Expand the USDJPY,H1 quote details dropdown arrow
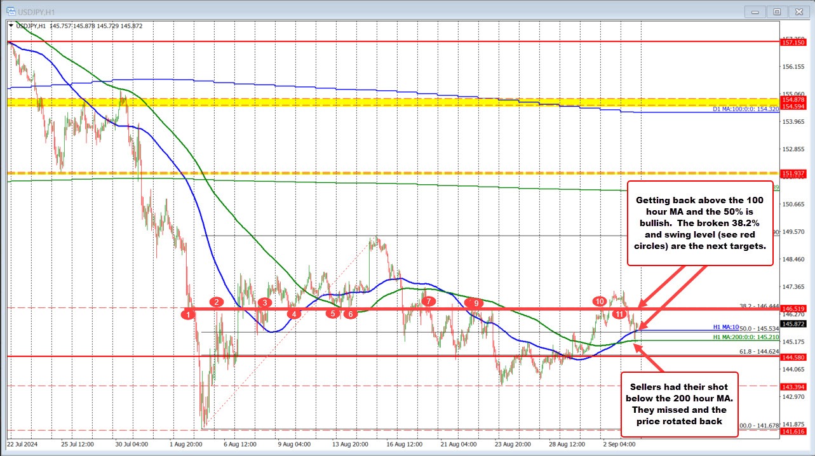815x456 pixels. point(11,27)
